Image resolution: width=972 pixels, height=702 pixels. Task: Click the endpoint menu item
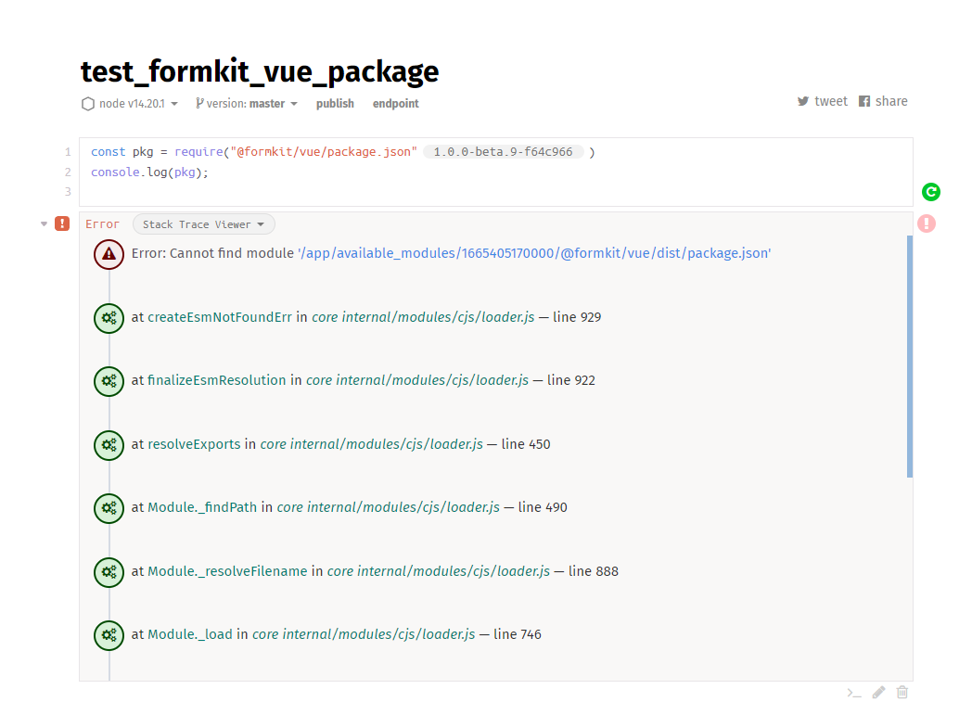[x=395, y=104]
